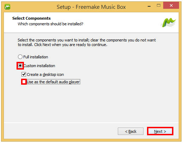Click the green Freemake logo in header
Screen dimensions: 185x143
[168, 22]
